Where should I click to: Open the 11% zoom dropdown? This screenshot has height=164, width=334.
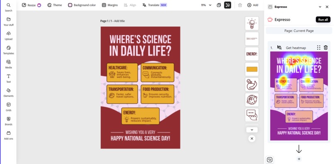click(x=206, y=5)
